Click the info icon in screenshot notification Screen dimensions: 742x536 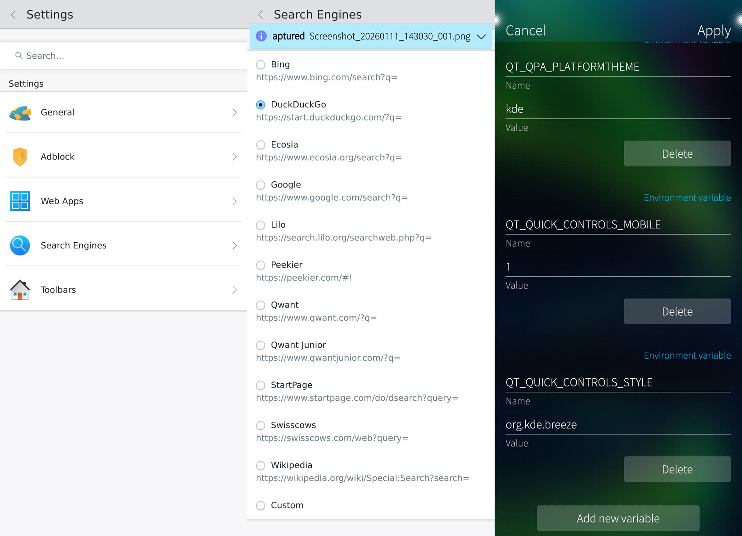[261, 36]
